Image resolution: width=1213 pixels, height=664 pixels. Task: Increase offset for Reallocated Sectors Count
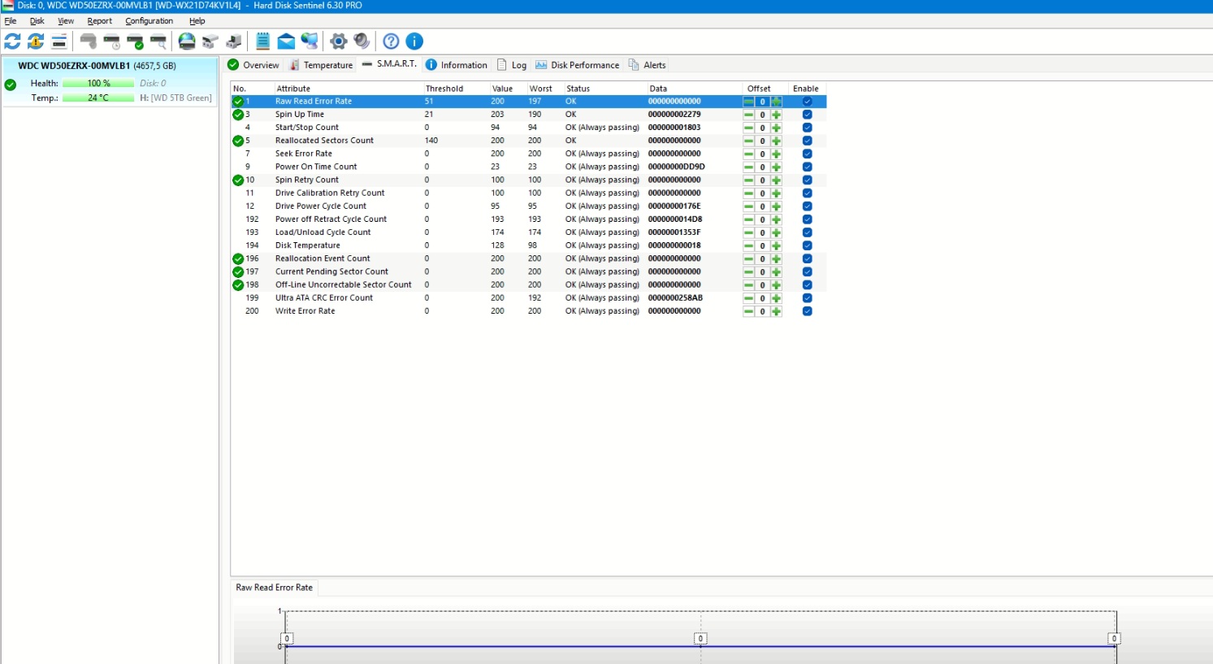point(777,141)
